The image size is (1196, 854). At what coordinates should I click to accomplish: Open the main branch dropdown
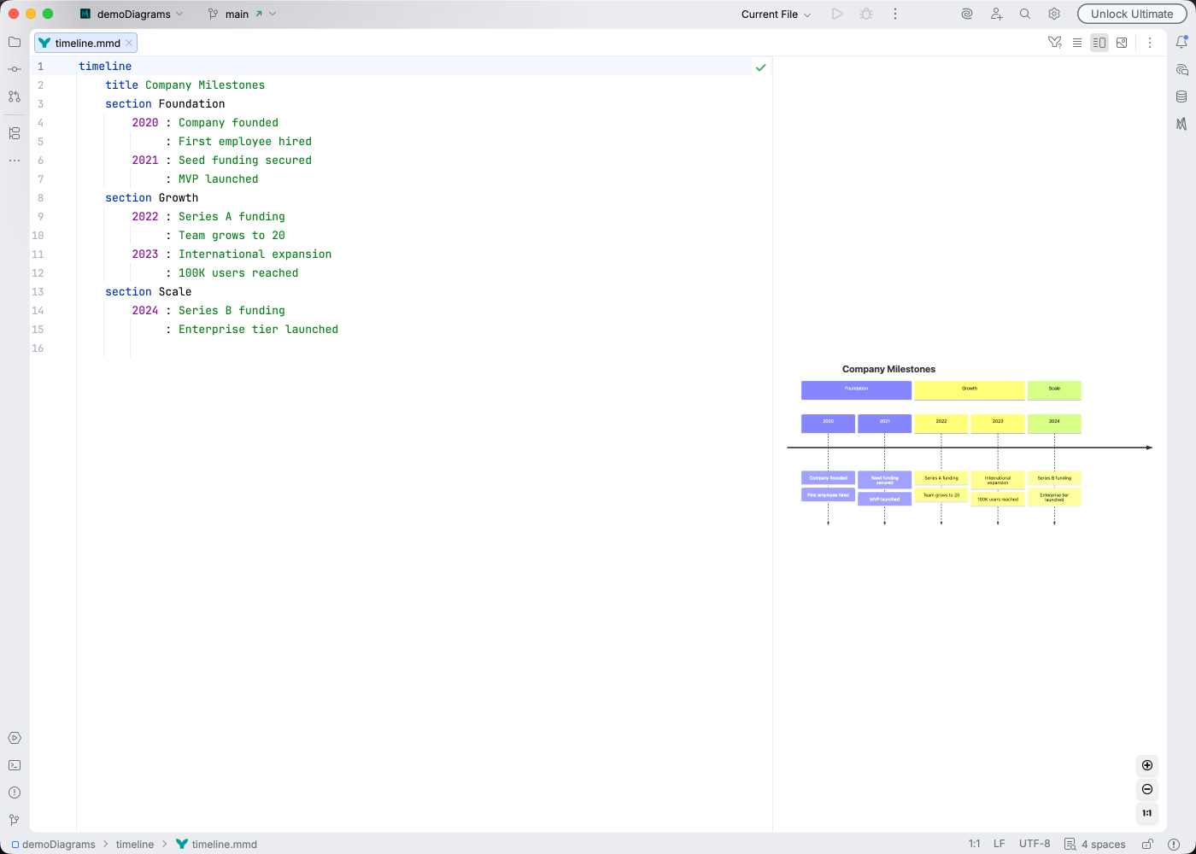click(x=242, y=14)
